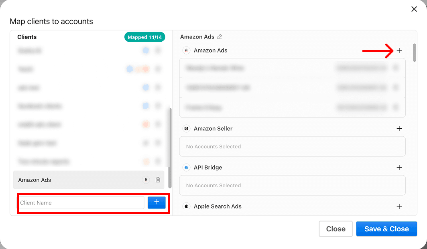The image size is (427, 249).
Task: Add new client with blue plus button
Action: click(x=157, y=202)
